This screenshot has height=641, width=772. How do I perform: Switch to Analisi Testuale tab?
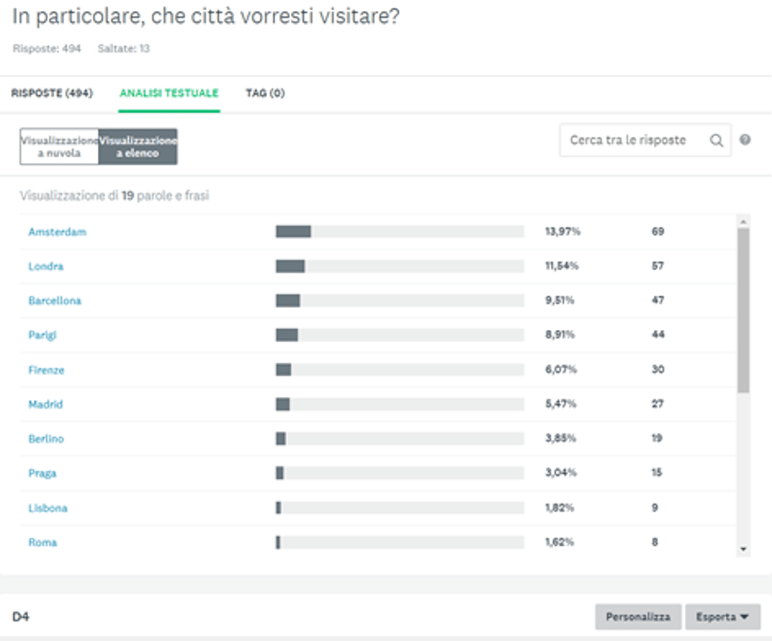pos(169,93)
